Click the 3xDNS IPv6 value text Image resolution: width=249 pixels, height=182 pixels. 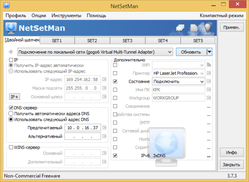click(x=159, y=156)
